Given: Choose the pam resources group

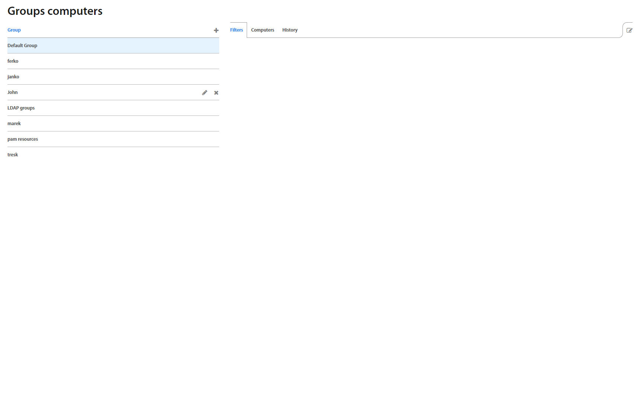Looking at the screenshot, I should 23,139.
